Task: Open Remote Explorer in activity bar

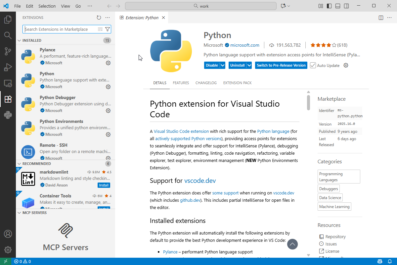Action: pyautogui.click(x=8, y=83)
